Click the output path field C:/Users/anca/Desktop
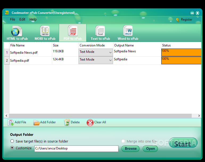Viewport: 205px width, 162px height. [76, 148]
